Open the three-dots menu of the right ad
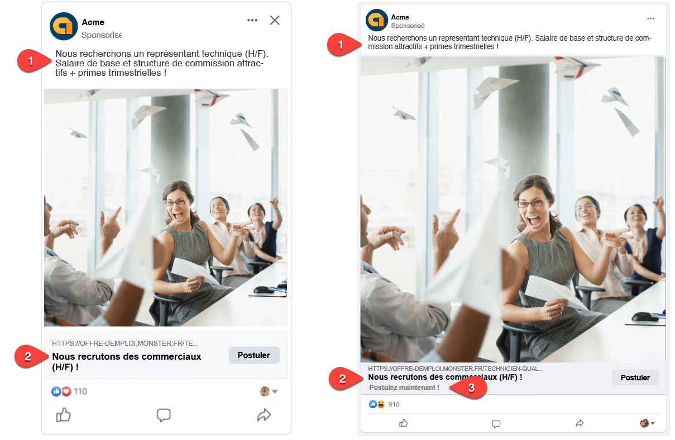675x440 pixels. [650, 18]
